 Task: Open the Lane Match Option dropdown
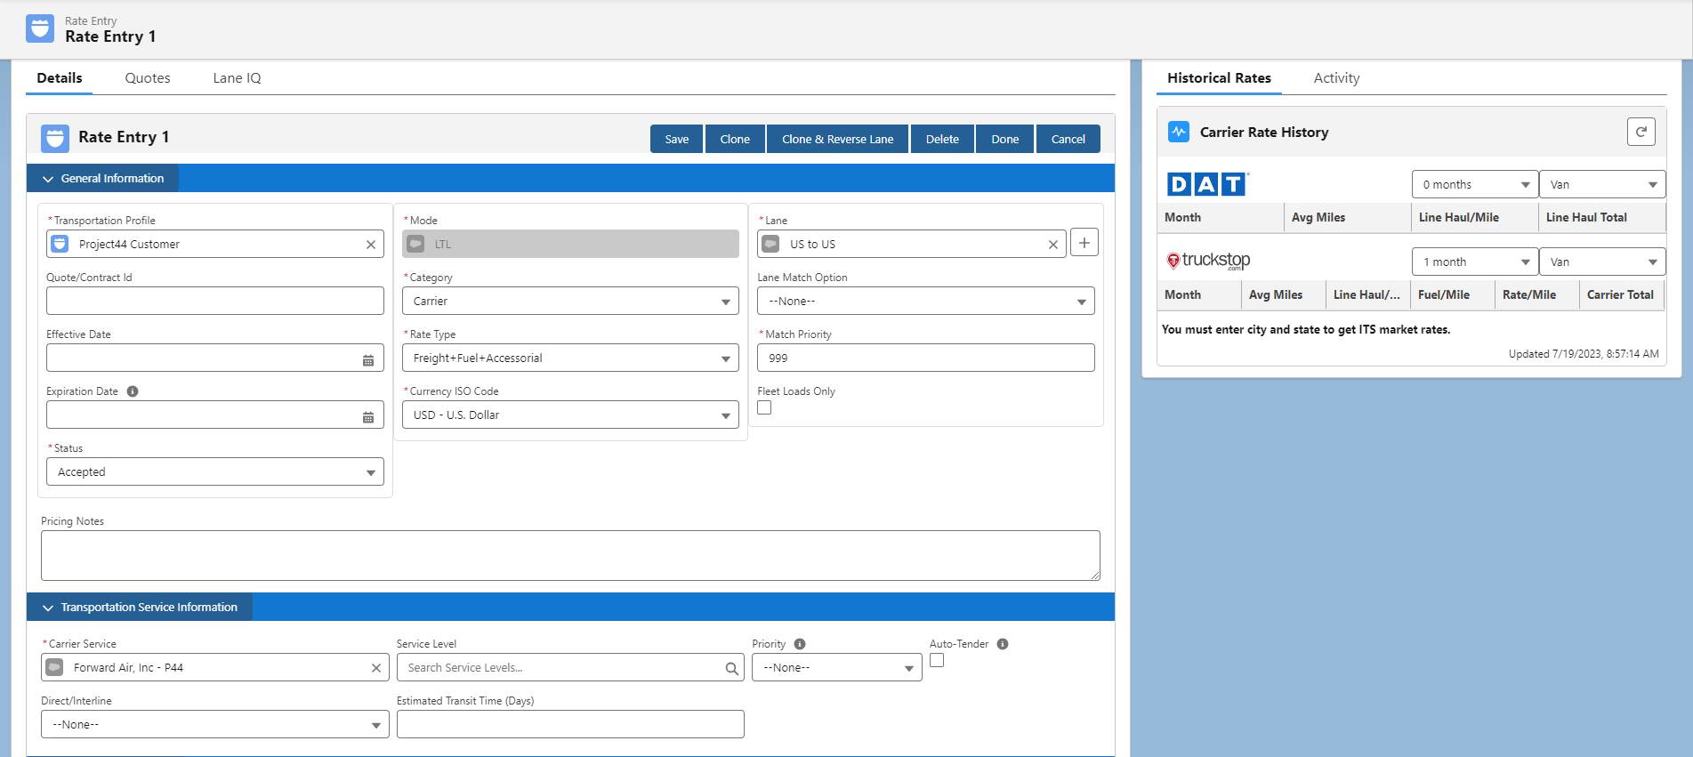pos(926,302)
